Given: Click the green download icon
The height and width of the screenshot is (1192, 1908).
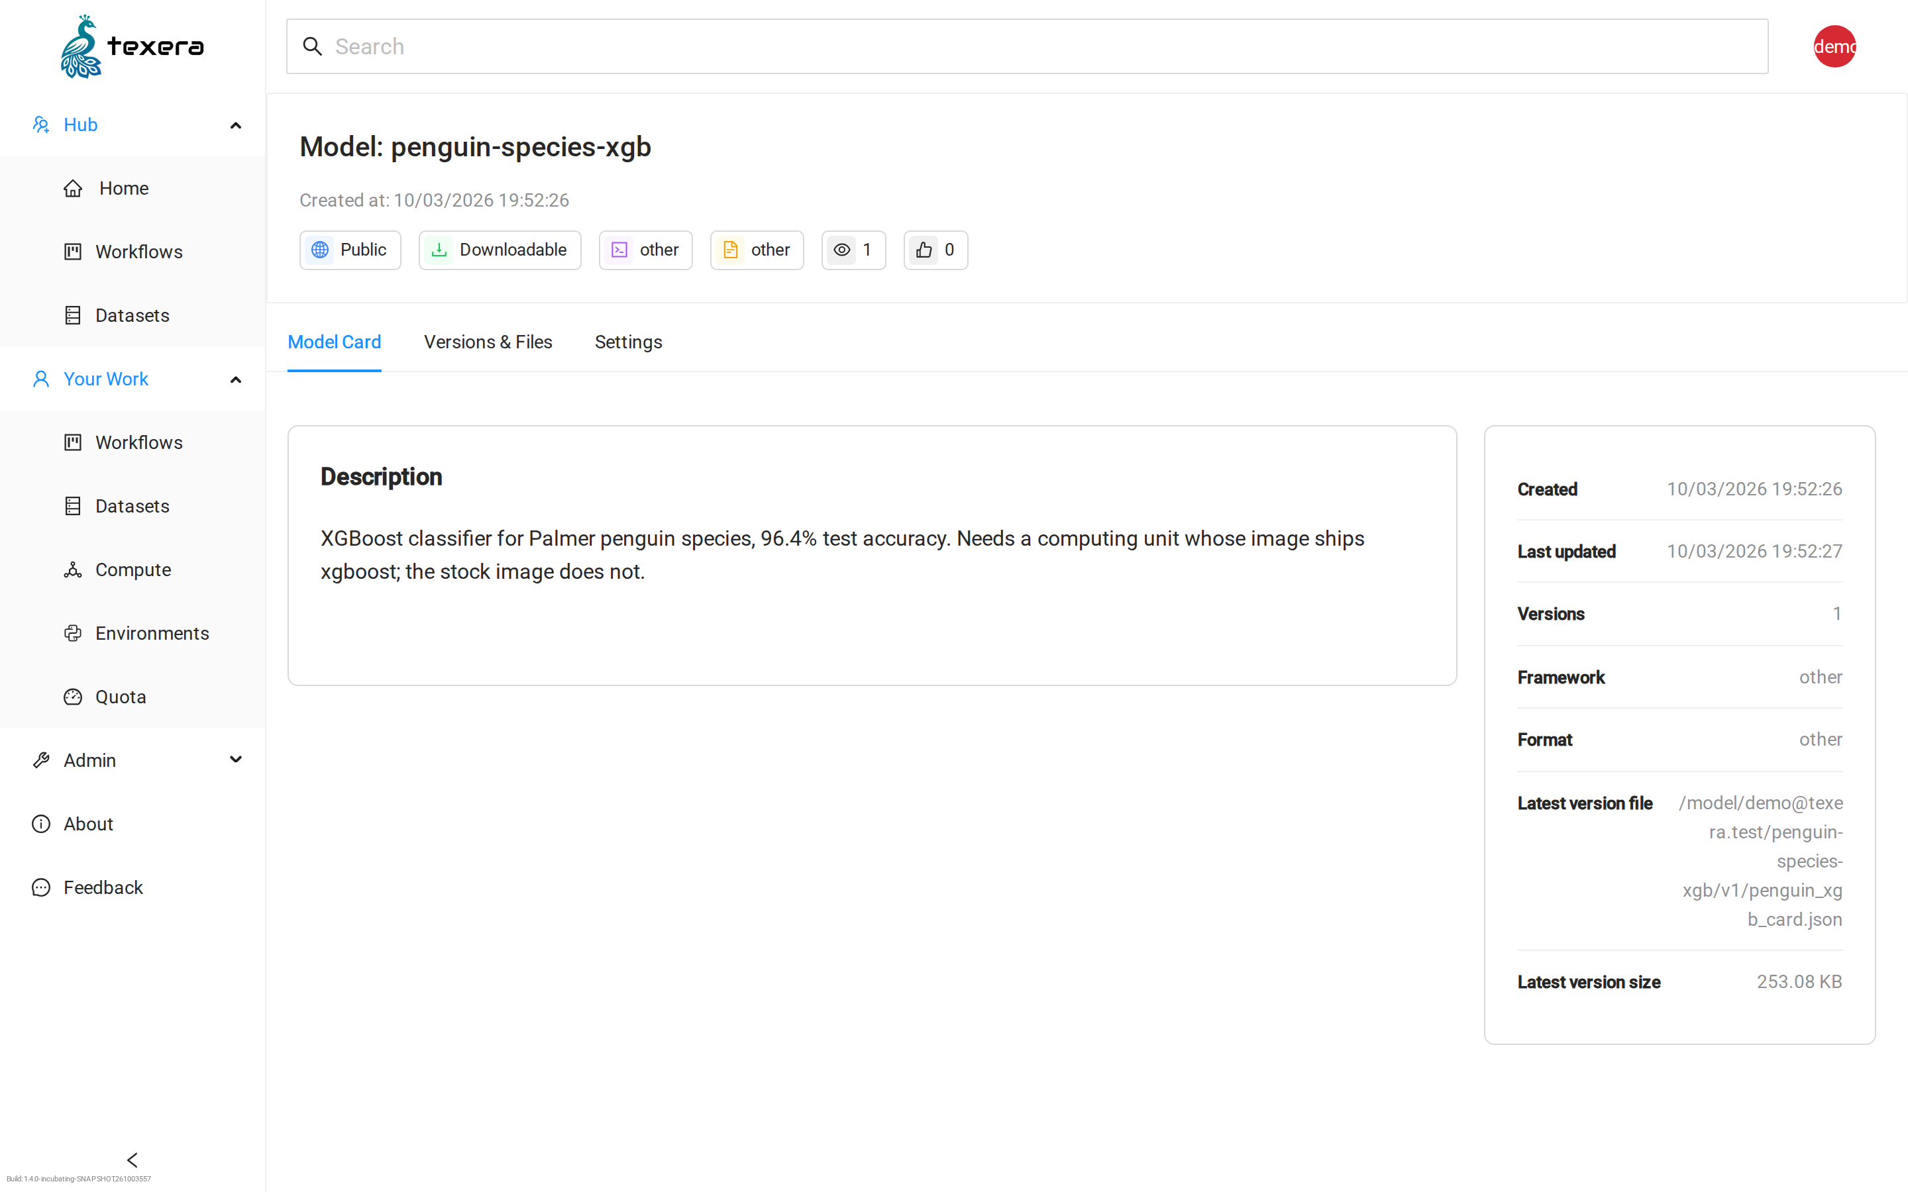Looking at the screenshot, I should click(x=439, y=250).
